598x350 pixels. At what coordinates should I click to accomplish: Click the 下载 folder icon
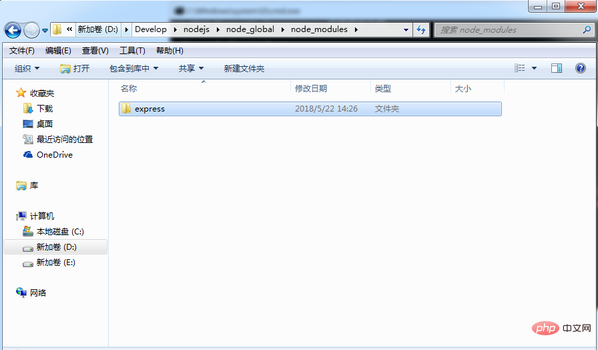pyautogui.click(x=28, y=108)
